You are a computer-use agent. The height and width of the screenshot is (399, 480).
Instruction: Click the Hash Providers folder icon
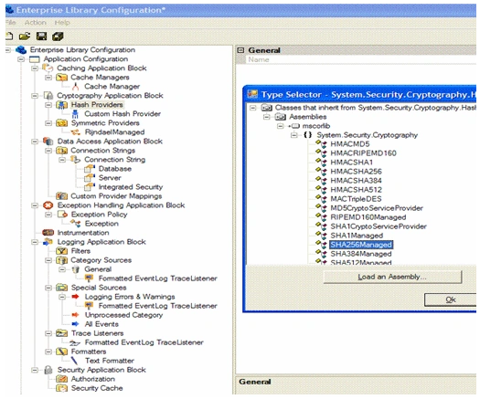(61, 105)
